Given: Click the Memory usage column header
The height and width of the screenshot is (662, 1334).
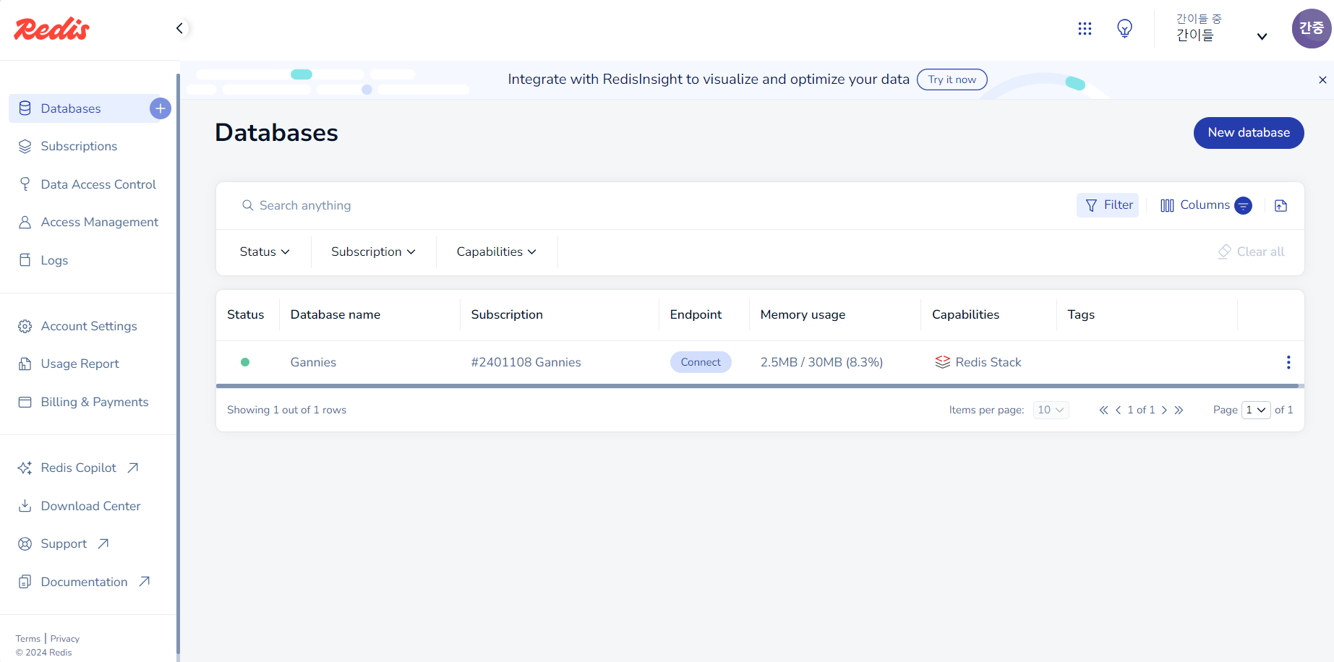Looking at the screenshot, I should click(803, 314).
